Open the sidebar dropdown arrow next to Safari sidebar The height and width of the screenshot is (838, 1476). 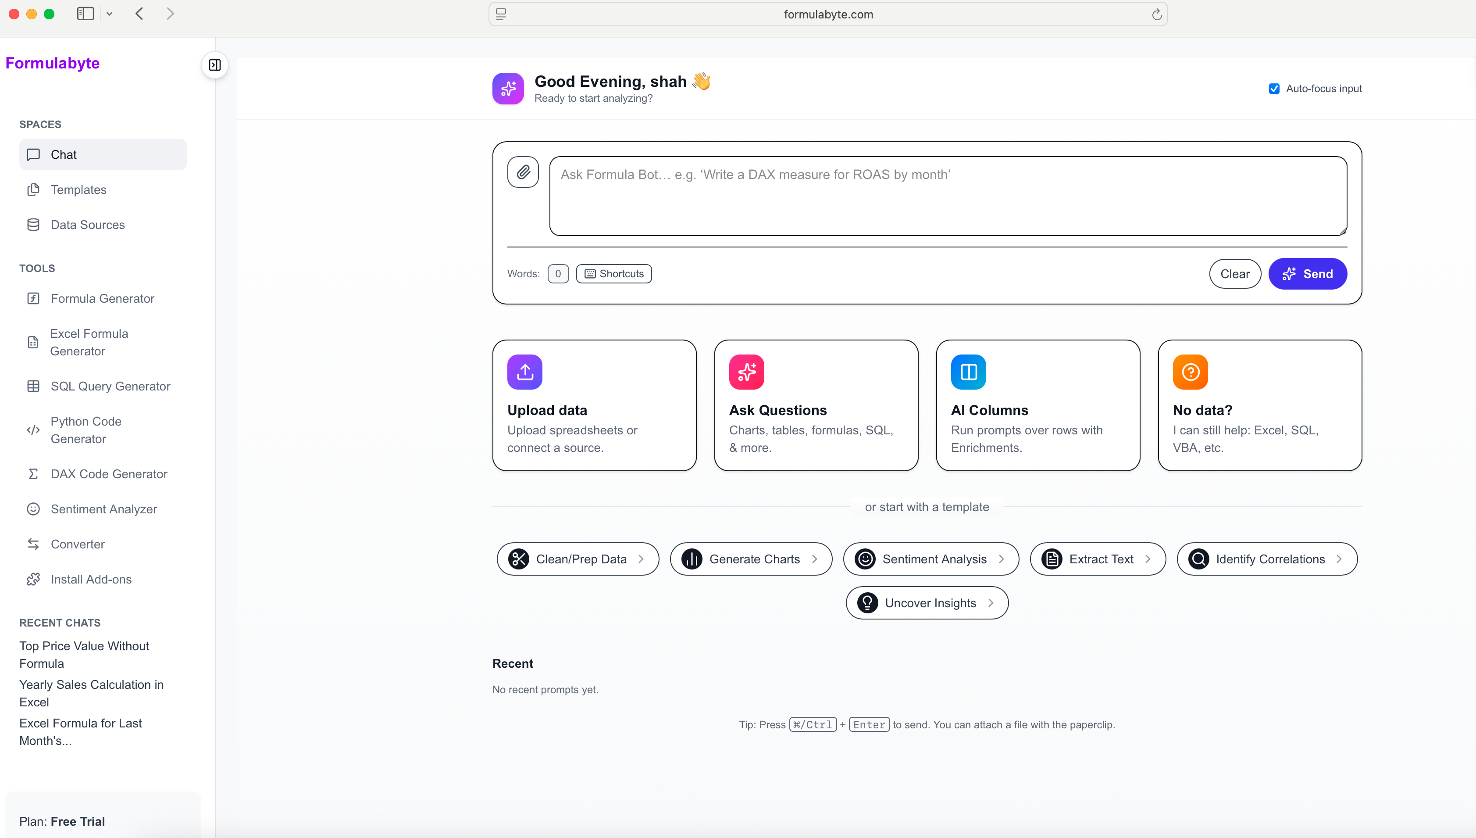[x=109, y=14]
